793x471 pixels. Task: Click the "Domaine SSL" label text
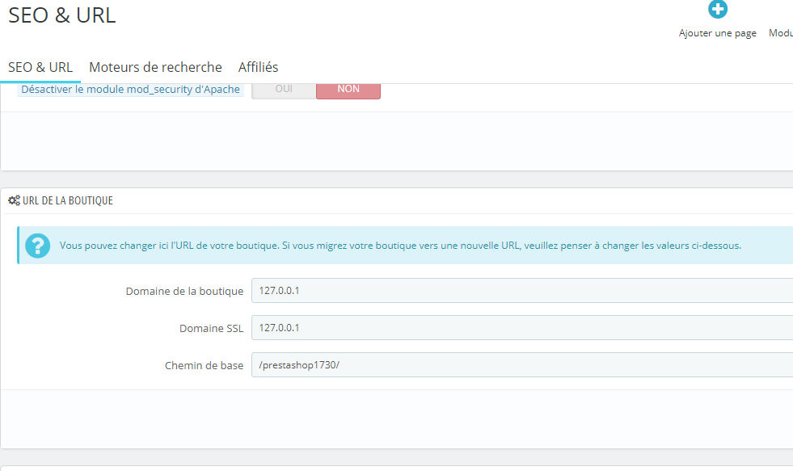point(212,328)
